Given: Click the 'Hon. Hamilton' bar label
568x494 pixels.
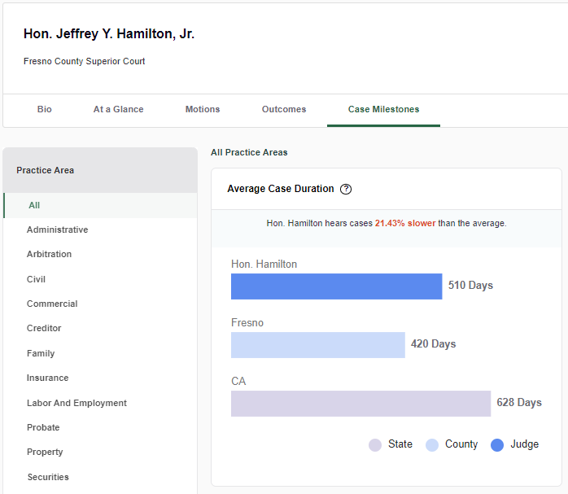Looking at the screenshot, I should pos(264,264).
